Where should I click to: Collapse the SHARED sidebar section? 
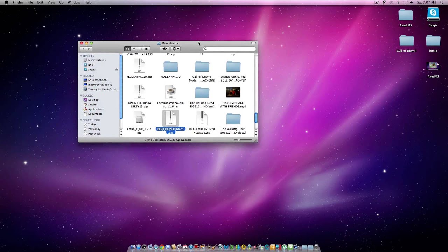pyautogui.click(x=81, y=76)
